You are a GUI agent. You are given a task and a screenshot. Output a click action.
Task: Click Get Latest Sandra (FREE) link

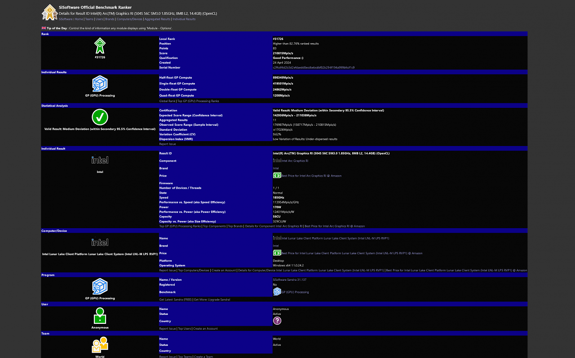(176, 299)
